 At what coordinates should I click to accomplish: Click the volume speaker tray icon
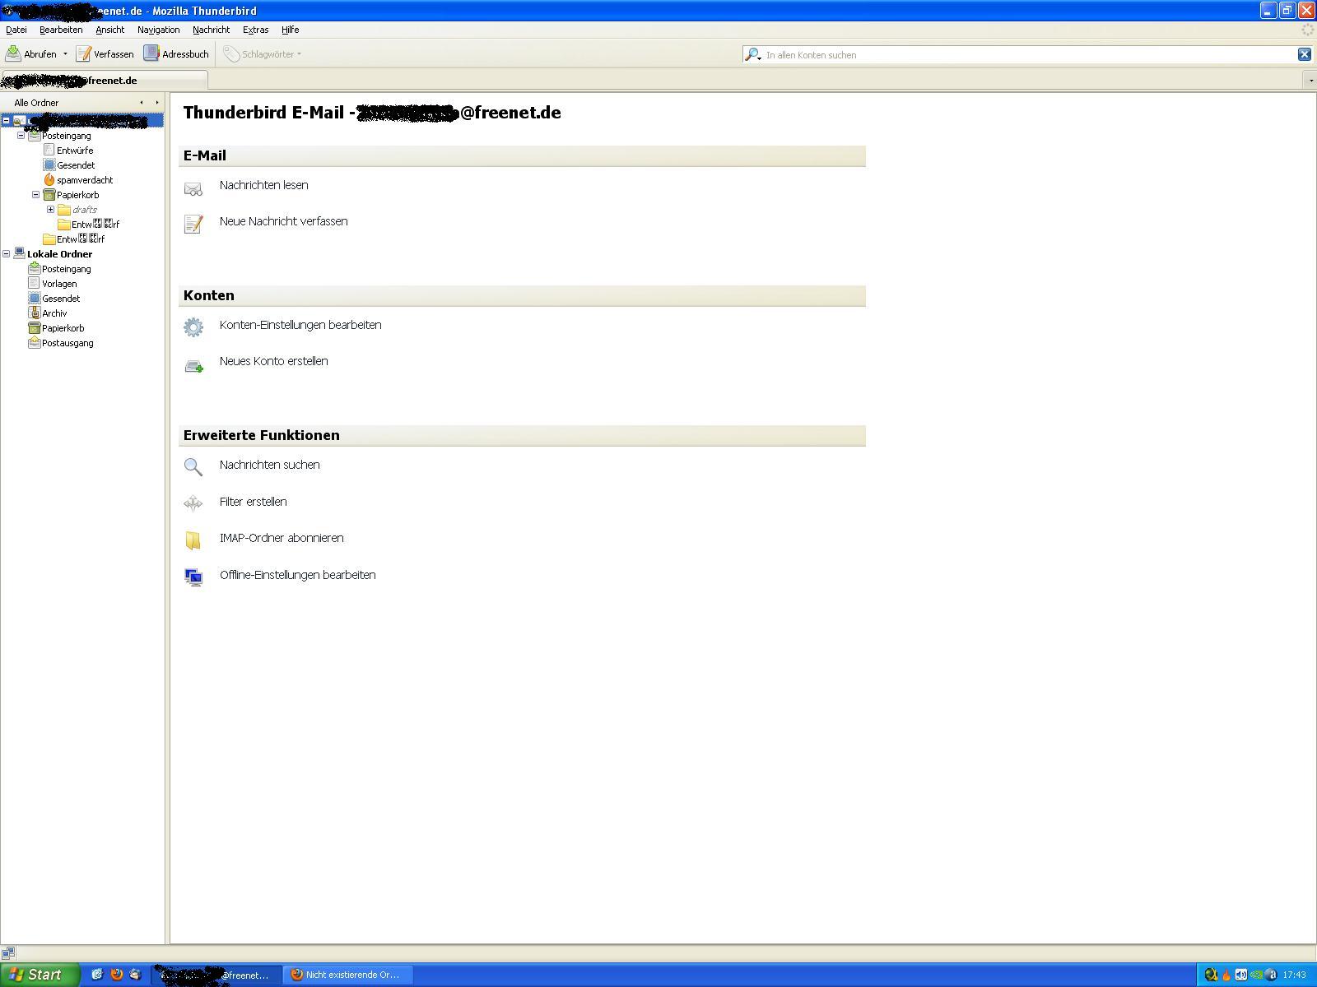click(1240, 975)
